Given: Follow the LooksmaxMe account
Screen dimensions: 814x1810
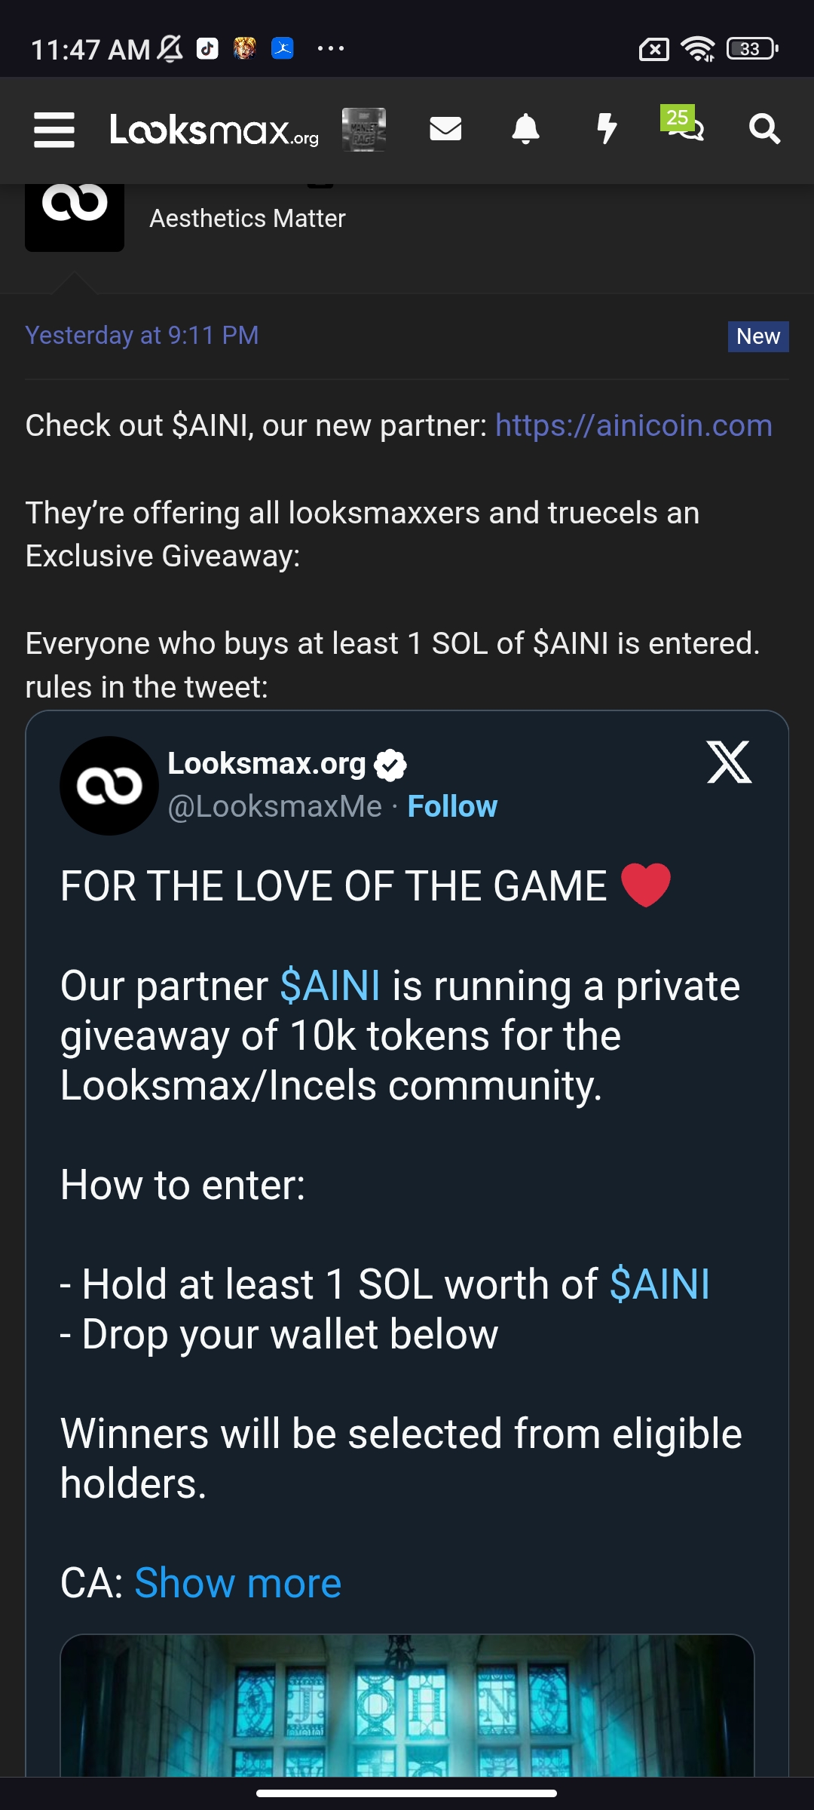Looking at the screenshot, I should coord(452,806).
